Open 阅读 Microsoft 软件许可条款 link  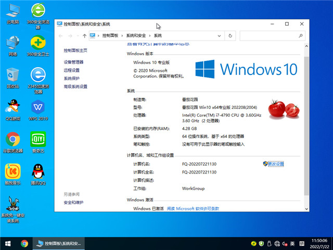pos(193,208)
